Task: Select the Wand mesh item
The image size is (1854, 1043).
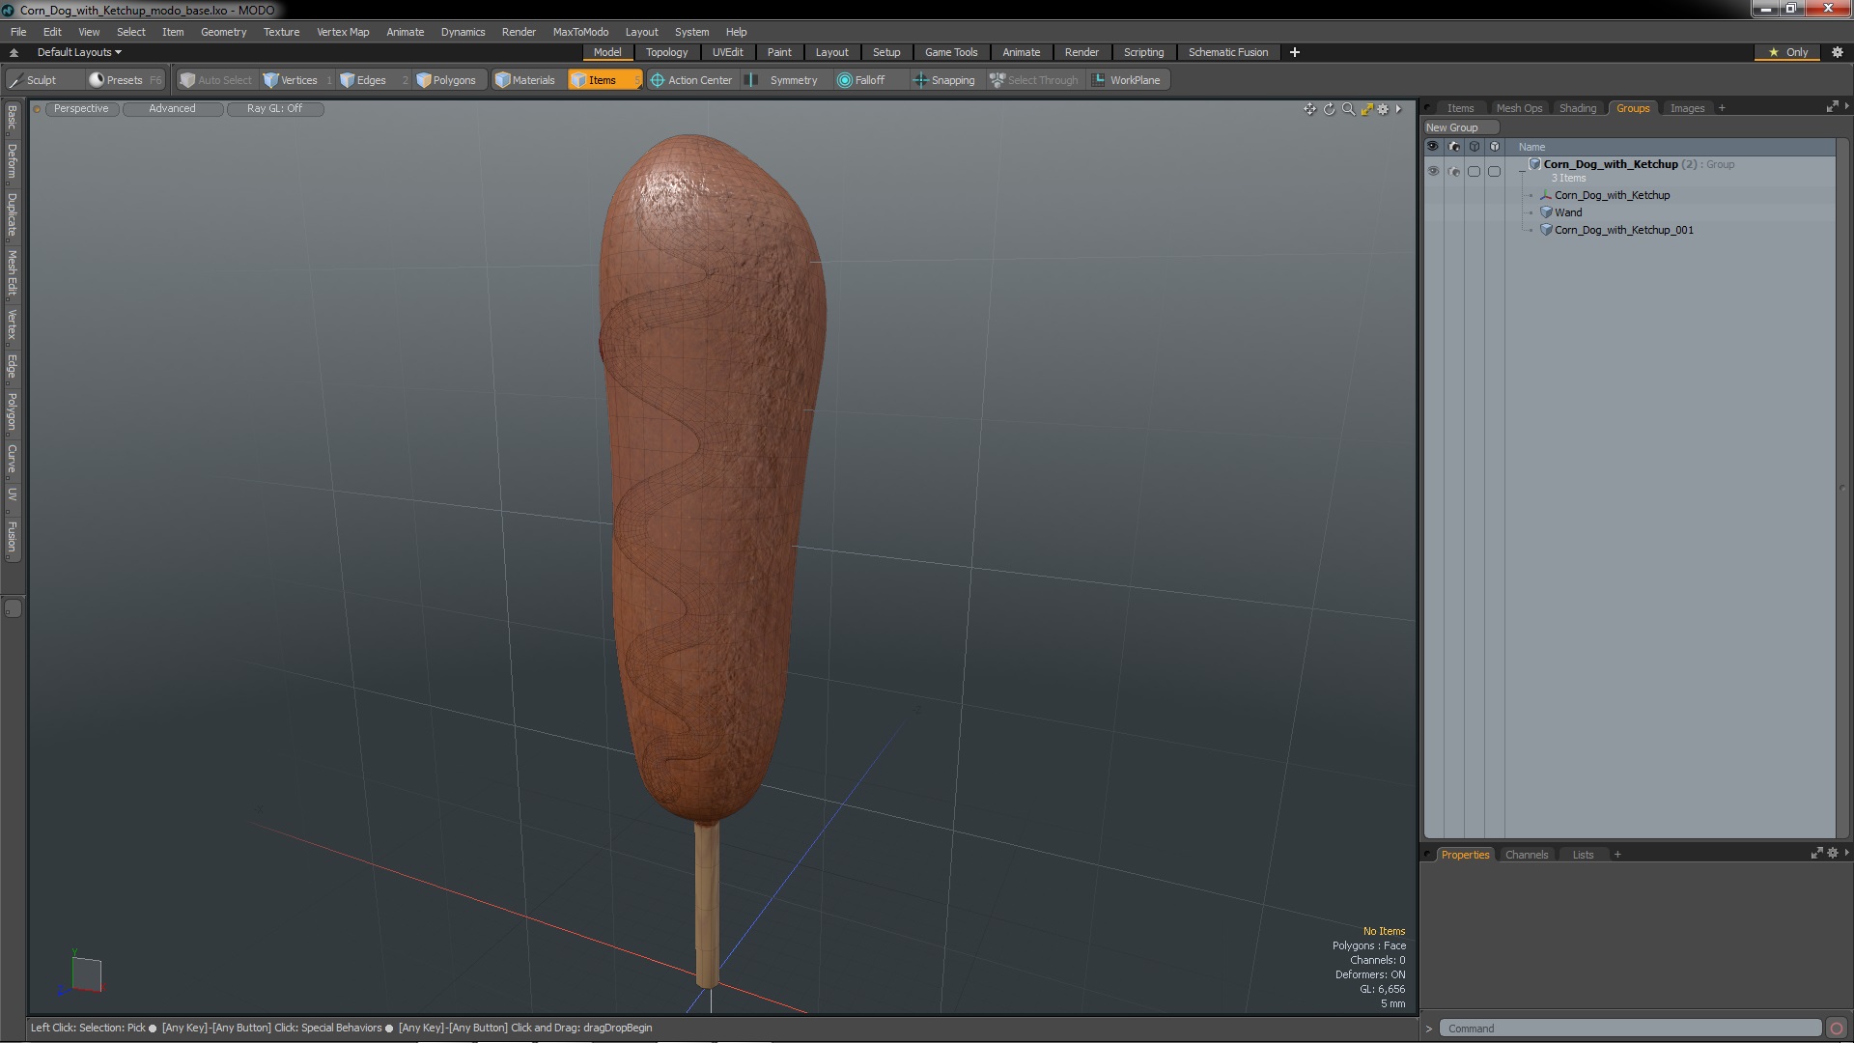Action: (1568, 212)
